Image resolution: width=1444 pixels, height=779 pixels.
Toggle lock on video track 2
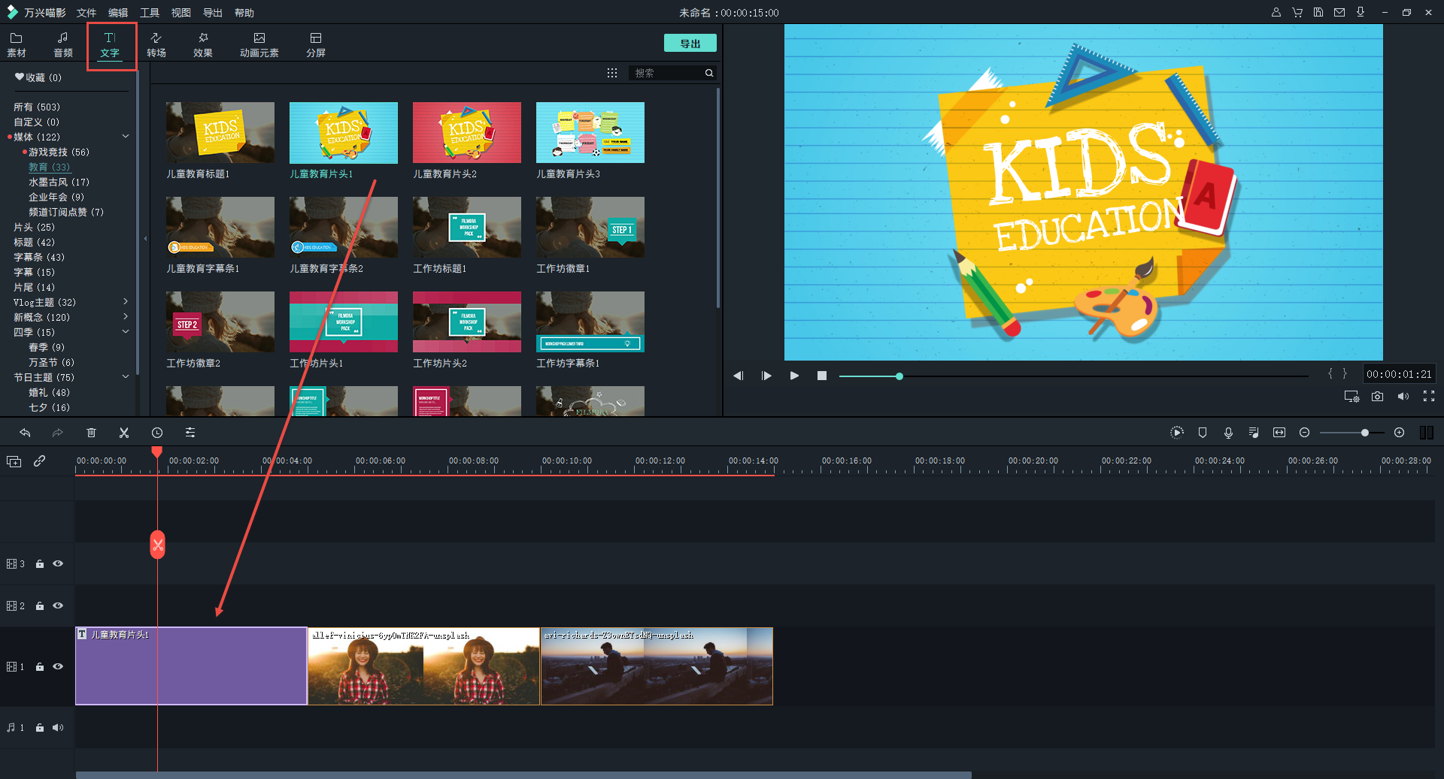click(40, 606)
